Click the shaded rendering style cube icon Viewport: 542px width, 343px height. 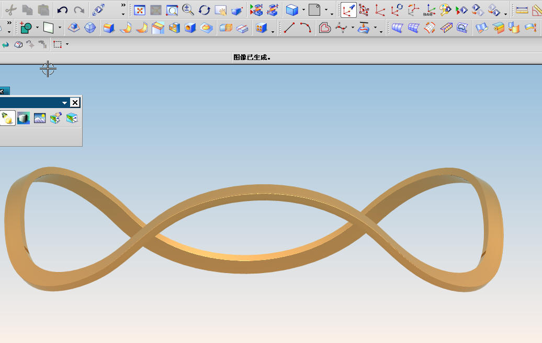coord(292,10)
